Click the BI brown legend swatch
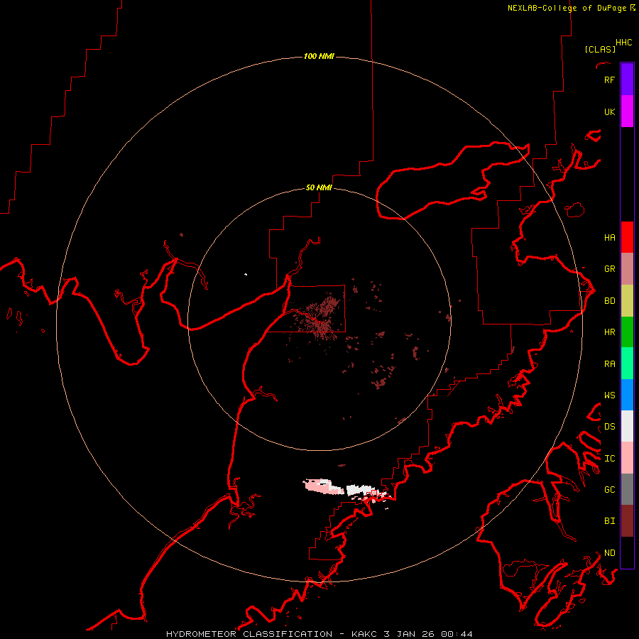The height and width of the screenshot is (639, 639). [627, 521]
